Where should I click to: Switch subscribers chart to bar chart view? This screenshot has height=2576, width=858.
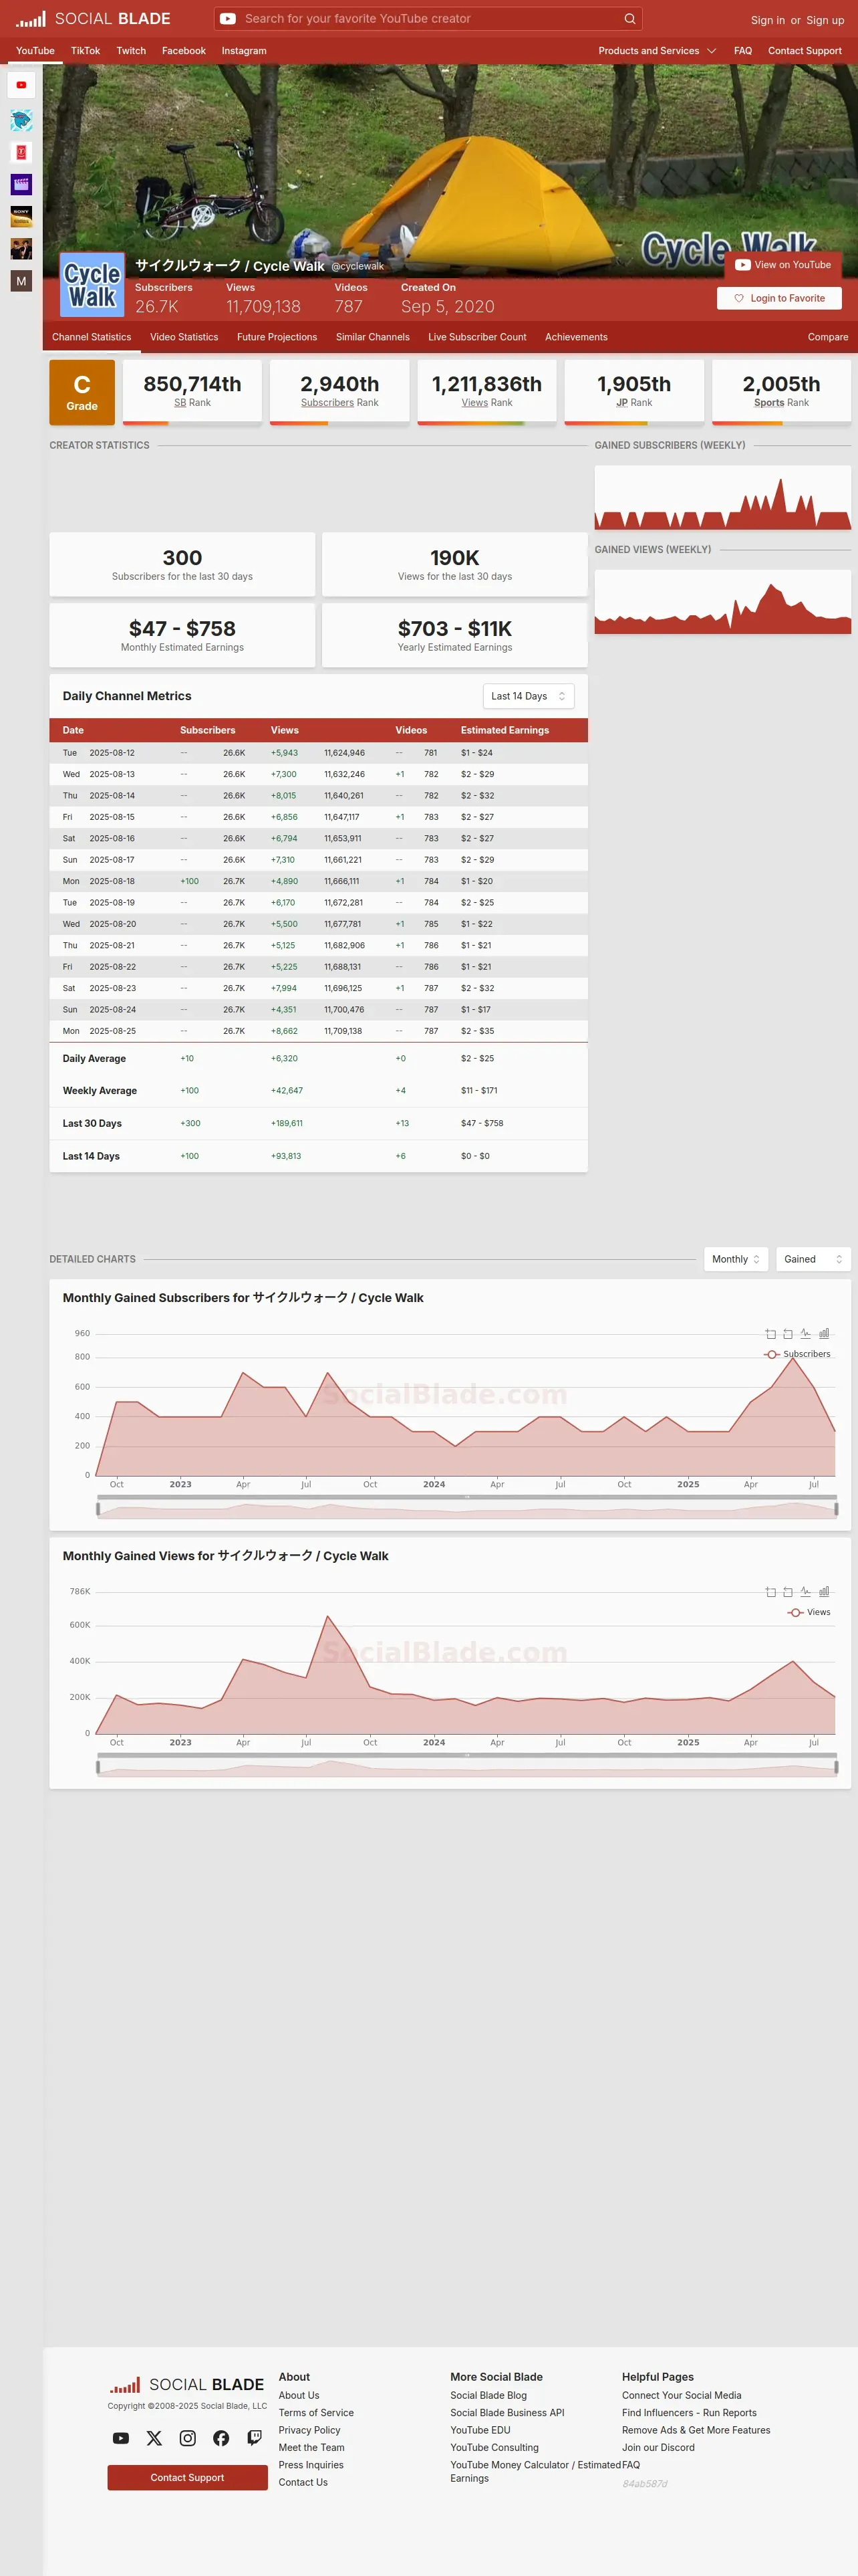pyautogui.click(x=824, y=1333)
